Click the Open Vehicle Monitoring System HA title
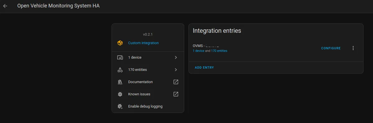Screen dimensions: 373x123 coord(58,6)
